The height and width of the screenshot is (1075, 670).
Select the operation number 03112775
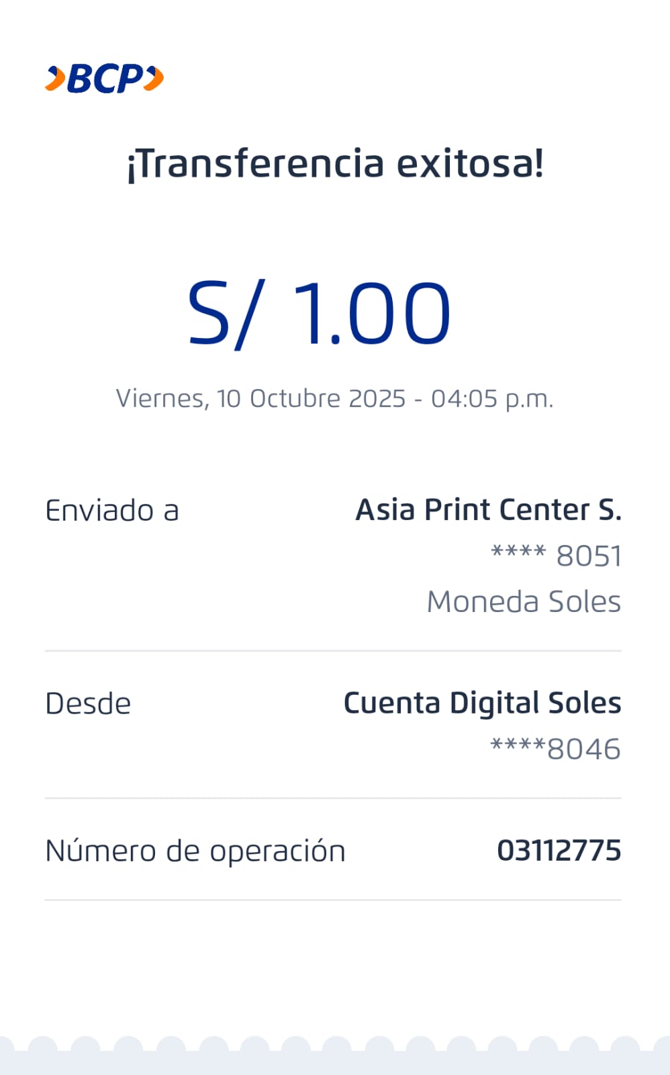pyautogui.click(x=559, y=851)
